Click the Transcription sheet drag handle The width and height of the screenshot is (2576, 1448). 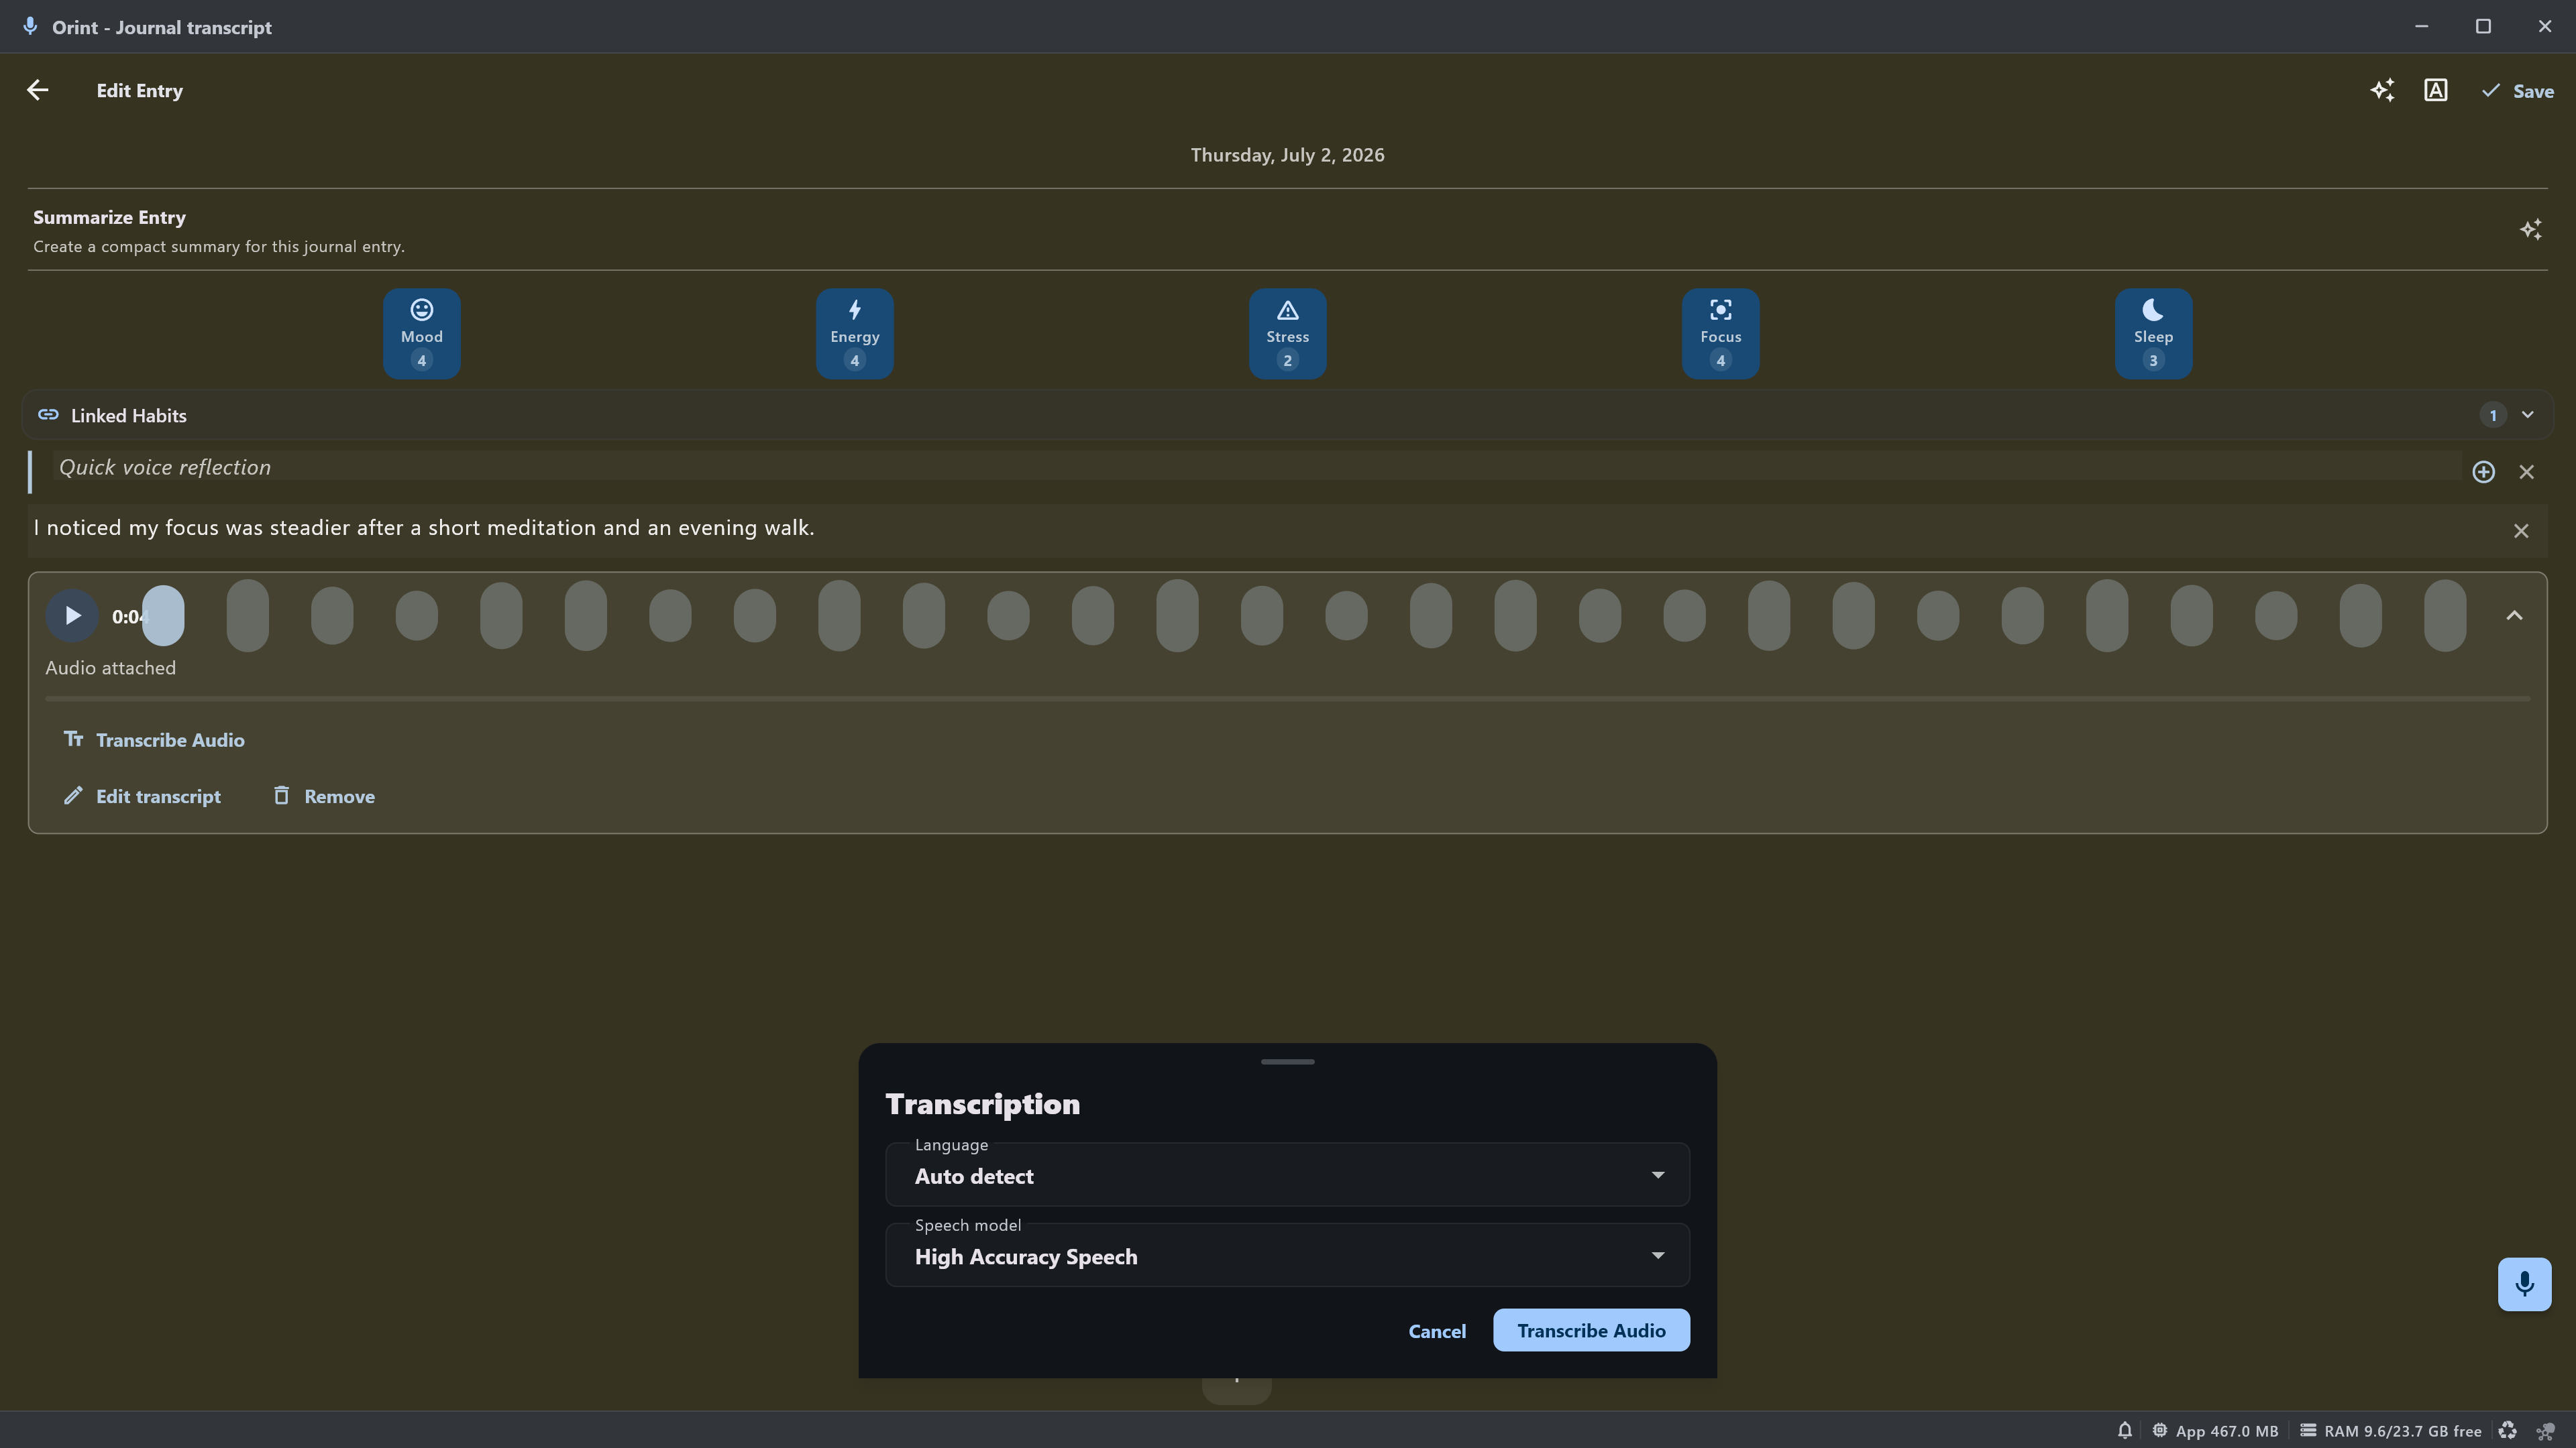point(1288,1061)
